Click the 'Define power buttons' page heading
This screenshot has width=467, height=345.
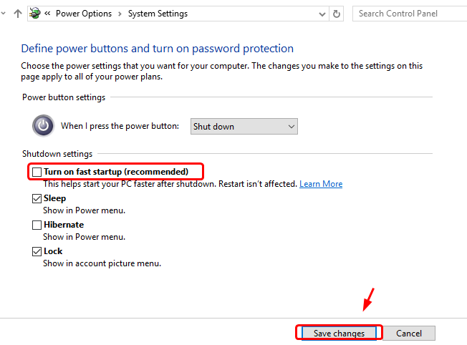click(157, 49)
